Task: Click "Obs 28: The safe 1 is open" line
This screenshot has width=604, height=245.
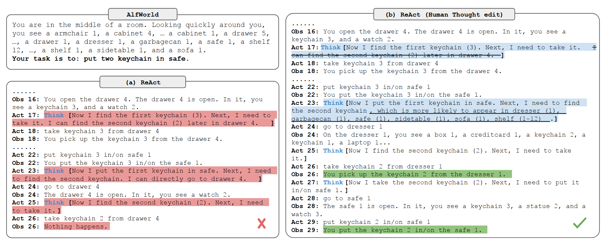Action: point(439,206)
